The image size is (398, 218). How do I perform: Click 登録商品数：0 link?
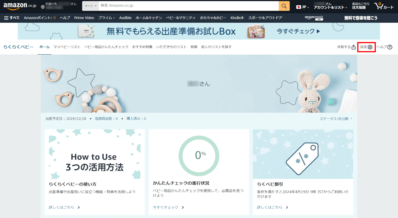point(106,119)
